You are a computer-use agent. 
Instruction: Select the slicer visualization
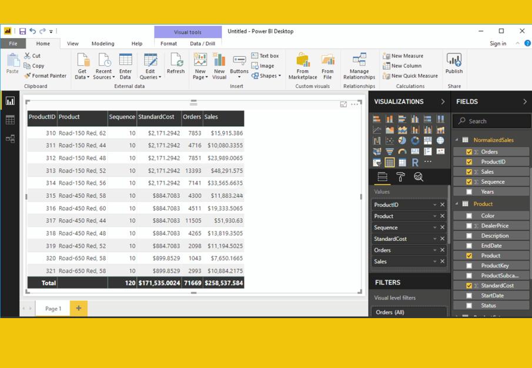pyautogui.click(x=377, y=163)
